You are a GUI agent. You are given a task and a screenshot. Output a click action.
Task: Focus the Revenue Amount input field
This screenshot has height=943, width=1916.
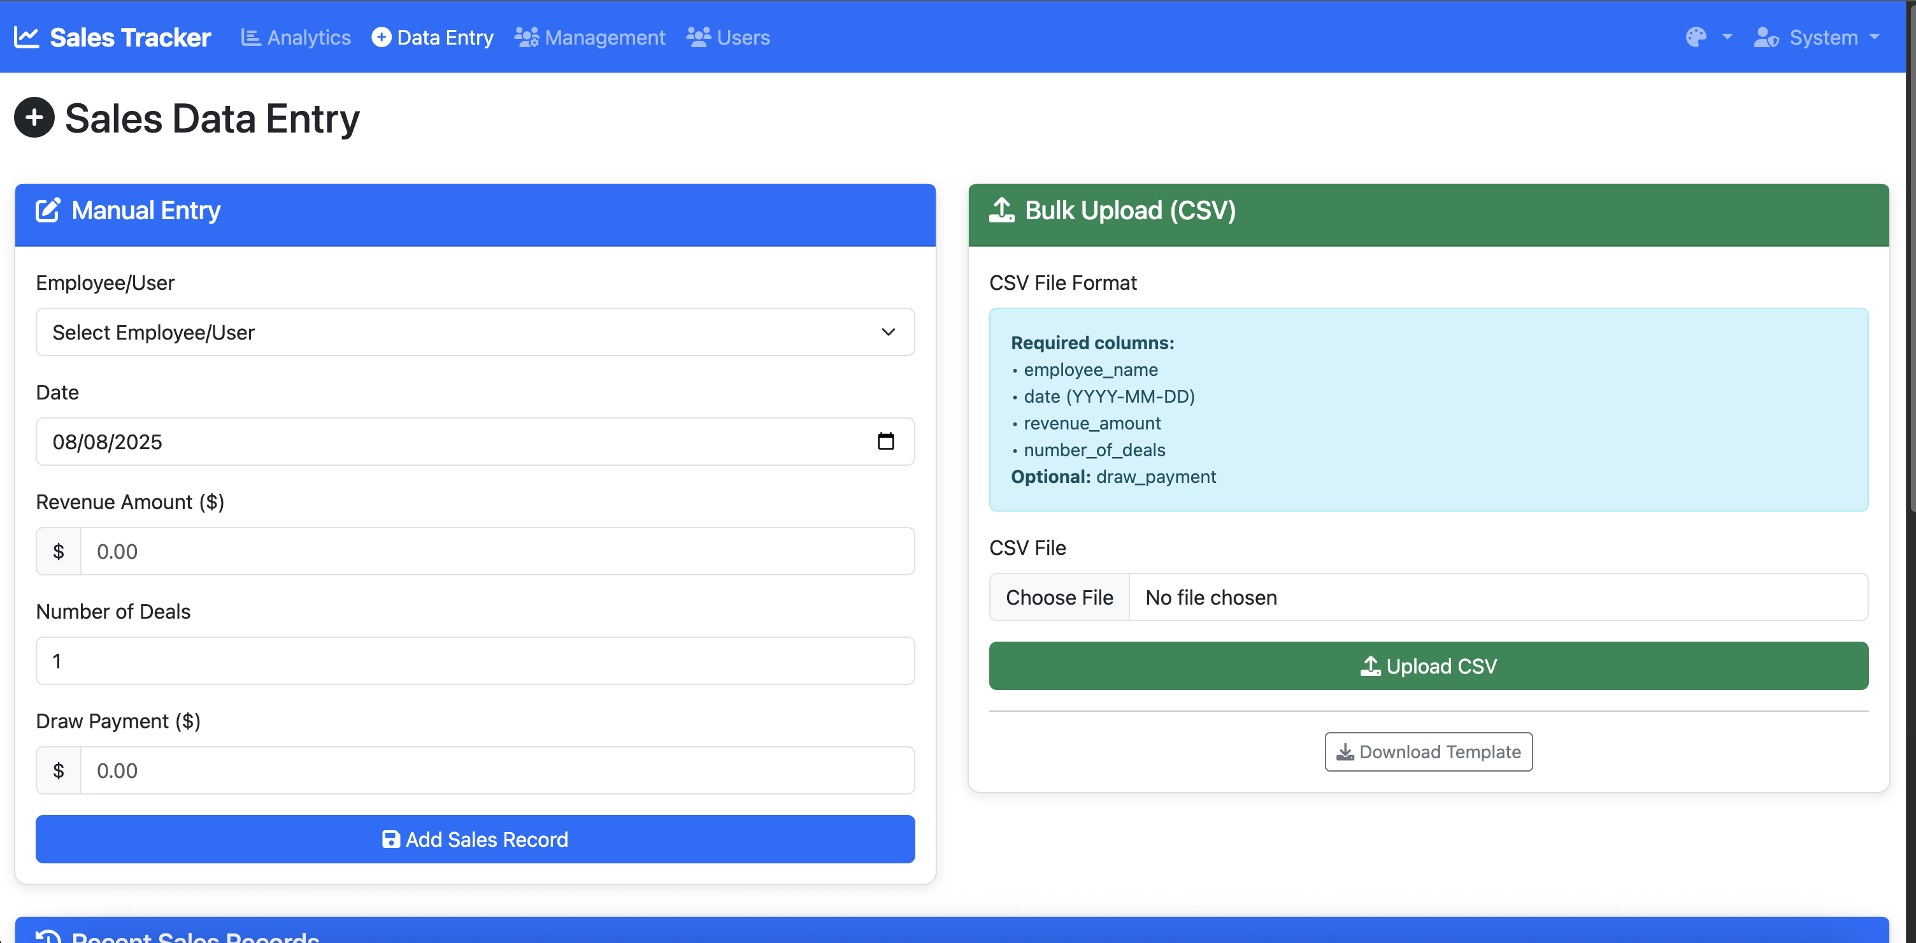click(497, 552)
